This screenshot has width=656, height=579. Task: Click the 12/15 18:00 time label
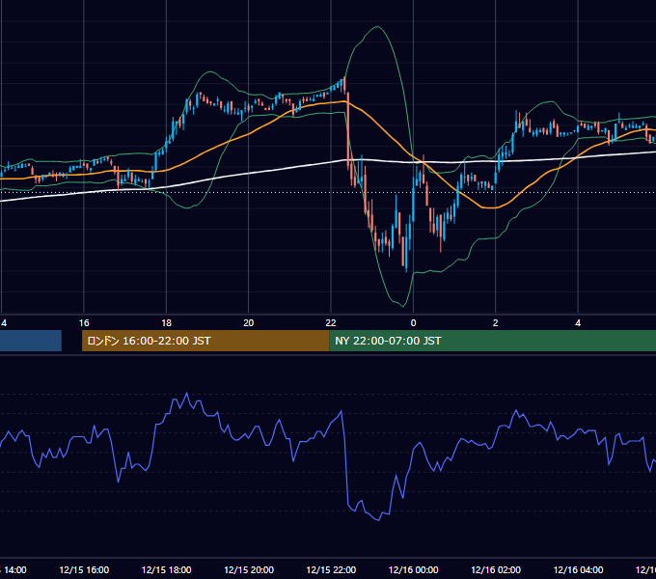pos(167,569)
